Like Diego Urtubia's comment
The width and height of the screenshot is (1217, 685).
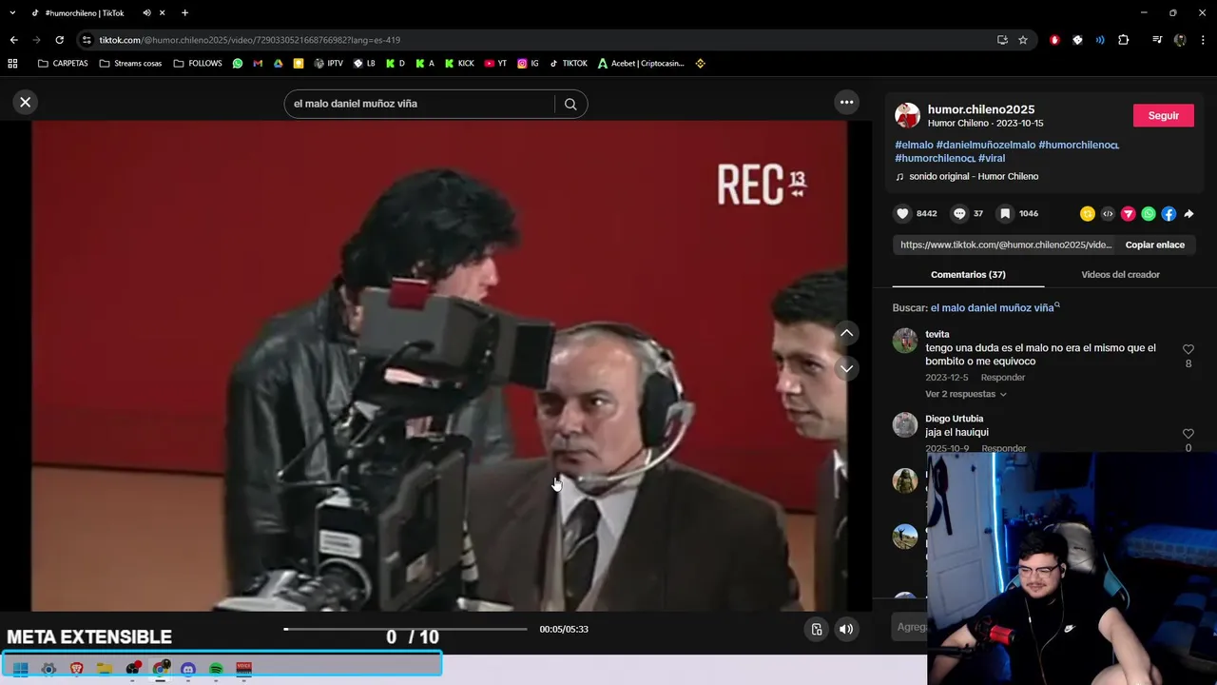coord(1188,434)
